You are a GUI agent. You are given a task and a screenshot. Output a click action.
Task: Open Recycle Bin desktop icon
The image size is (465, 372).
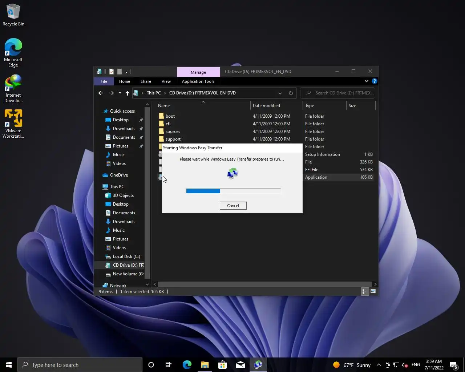click(13, 15)
